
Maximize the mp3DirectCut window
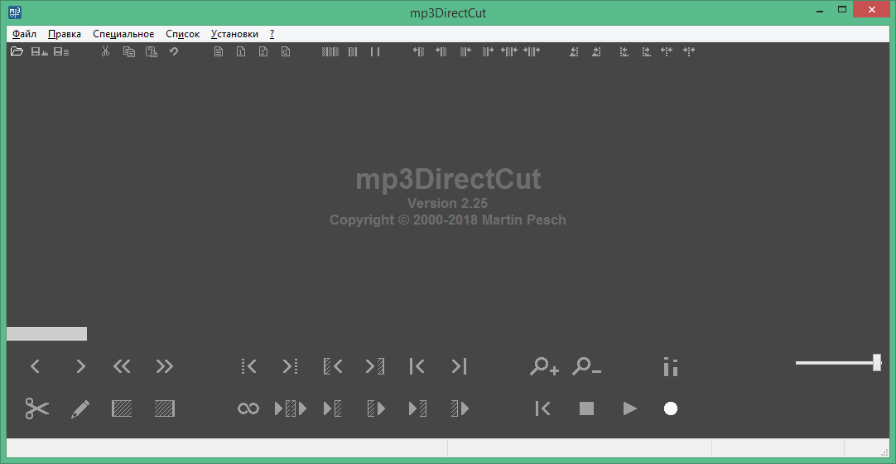[x=841, y=9]
